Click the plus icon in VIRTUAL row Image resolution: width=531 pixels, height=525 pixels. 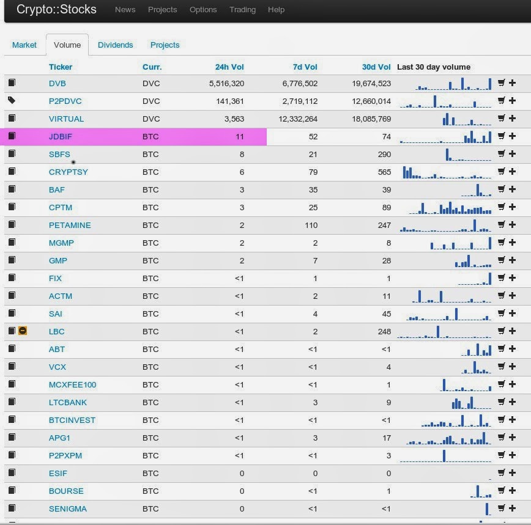point(513,119)
